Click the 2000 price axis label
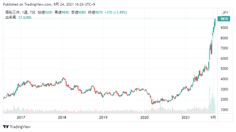Viewport: 236px width, 132px height. [224, 99]
